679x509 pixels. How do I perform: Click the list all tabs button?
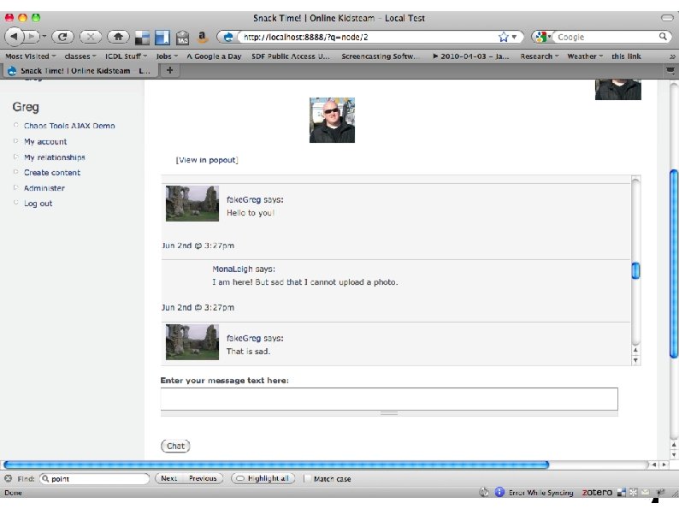(x=670, y=70)
